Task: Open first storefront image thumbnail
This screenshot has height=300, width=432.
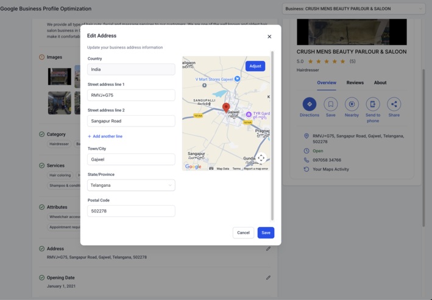Action: 60,77
